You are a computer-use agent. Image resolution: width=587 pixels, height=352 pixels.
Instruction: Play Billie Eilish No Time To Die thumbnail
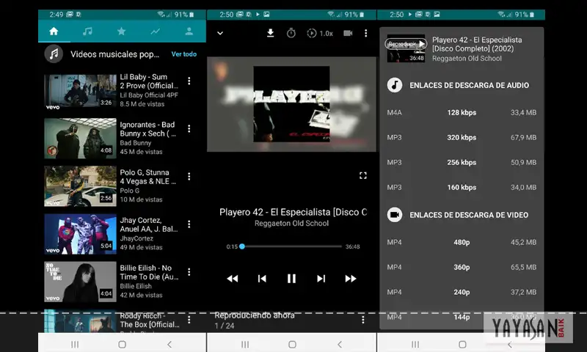80,282
